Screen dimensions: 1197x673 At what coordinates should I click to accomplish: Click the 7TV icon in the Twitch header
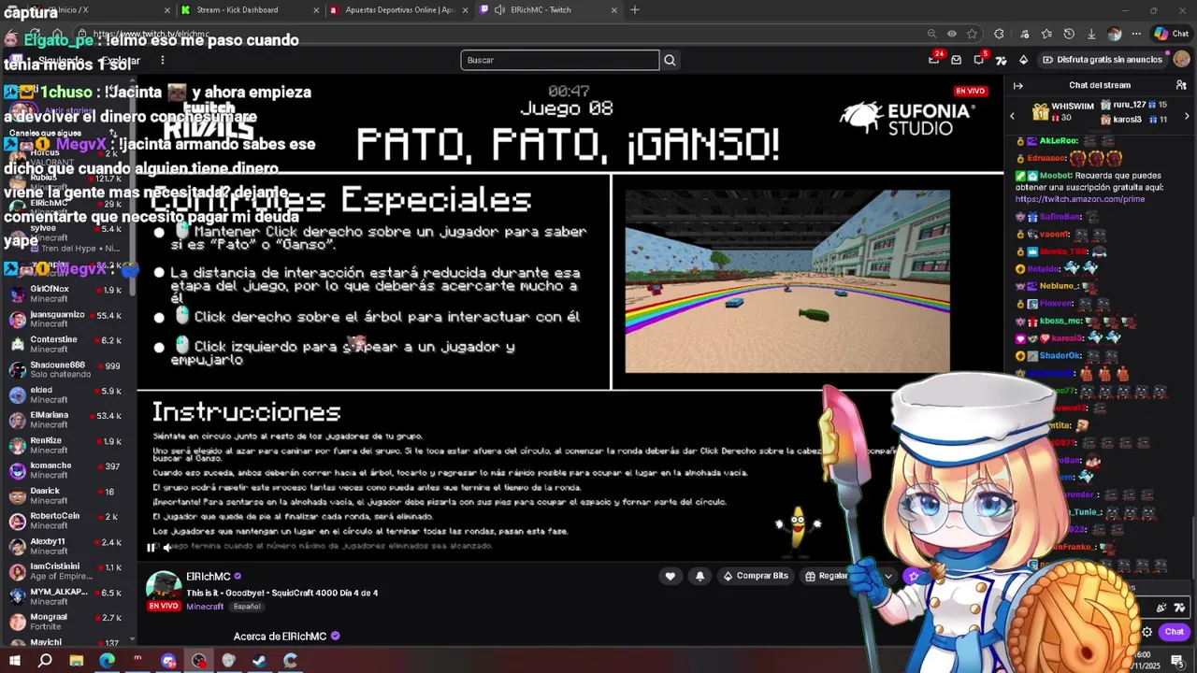coord(1001,60)
